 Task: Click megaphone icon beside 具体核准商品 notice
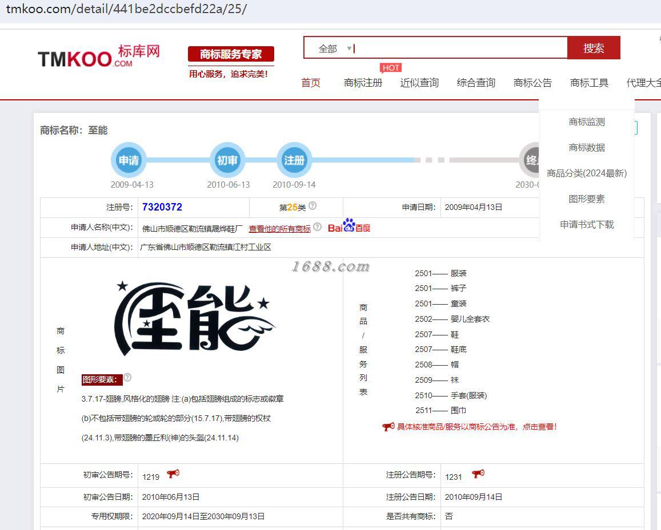coord(388,427)
